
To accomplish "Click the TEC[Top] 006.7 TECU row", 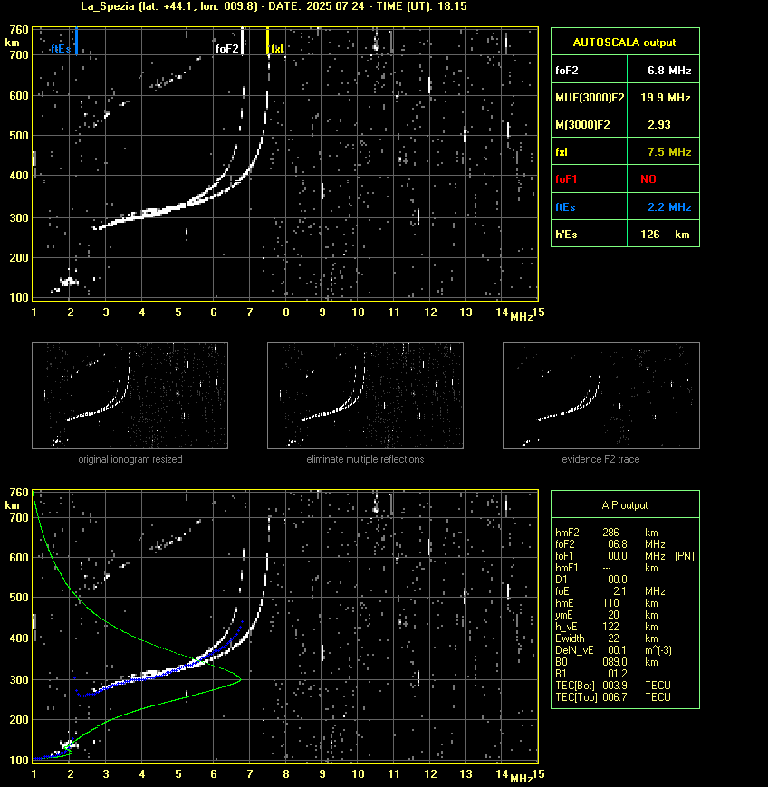I will [x=613, y=697].
